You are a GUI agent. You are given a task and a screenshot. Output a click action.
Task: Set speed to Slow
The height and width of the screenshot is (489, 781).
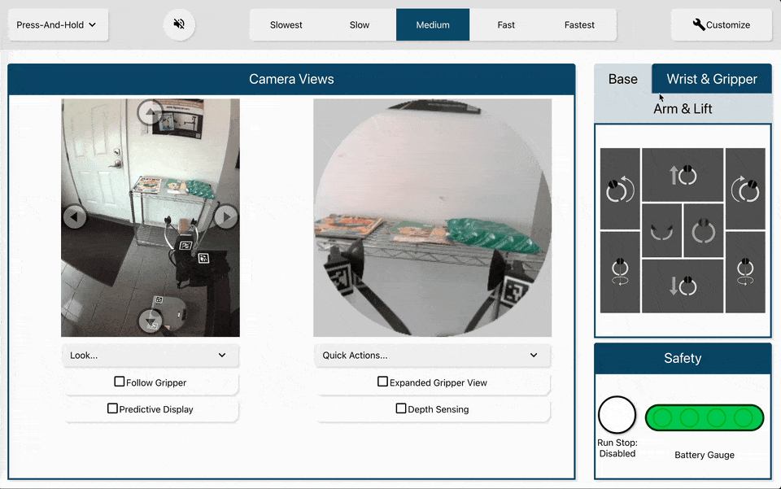click(x=359, y=24)
